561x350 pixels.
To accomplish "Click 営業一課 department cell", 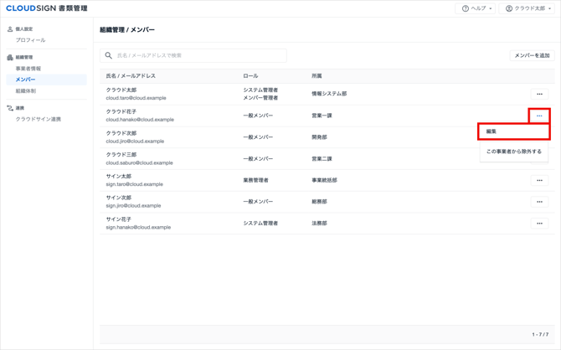I will pos(322,116).
